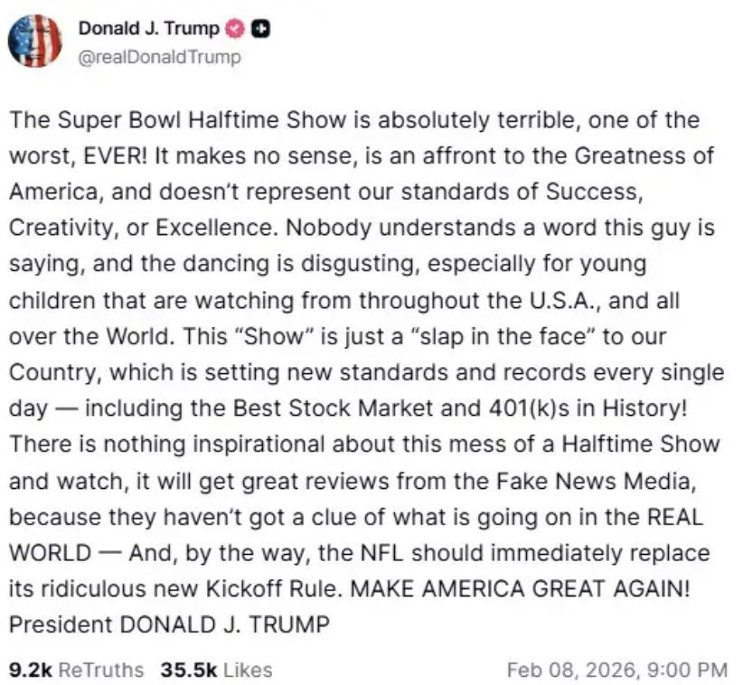Open the Donald J. Trump display name
The image size is (743, 685).
pos(148,29)
